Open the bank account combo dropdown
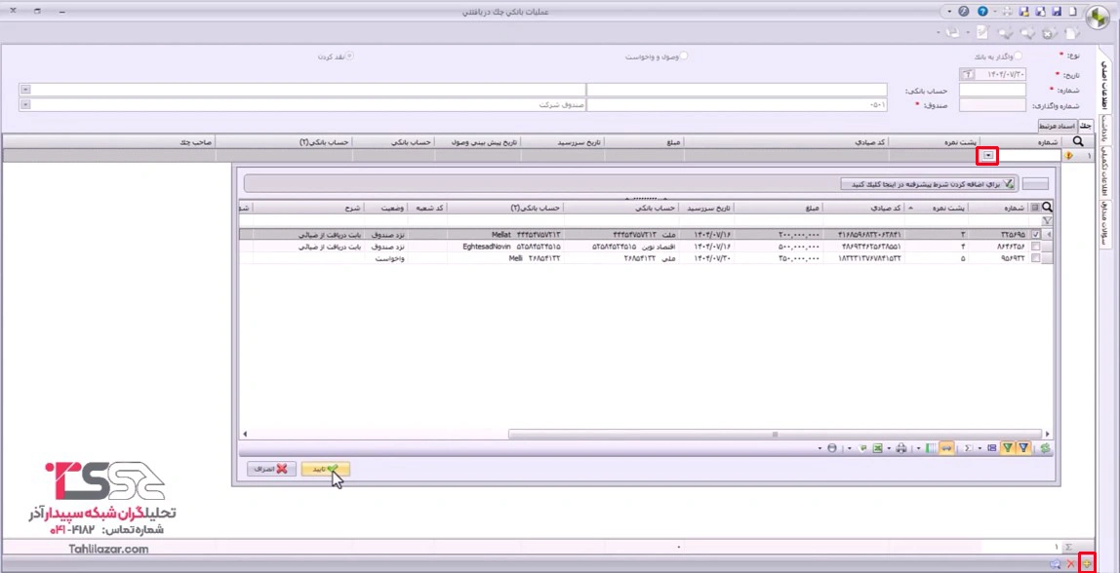 [25, 90]
